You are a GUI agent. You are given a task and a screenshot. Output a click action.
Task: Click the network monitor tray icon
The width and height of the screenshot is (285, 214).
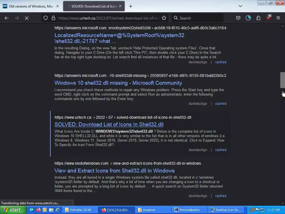[262, 210]
